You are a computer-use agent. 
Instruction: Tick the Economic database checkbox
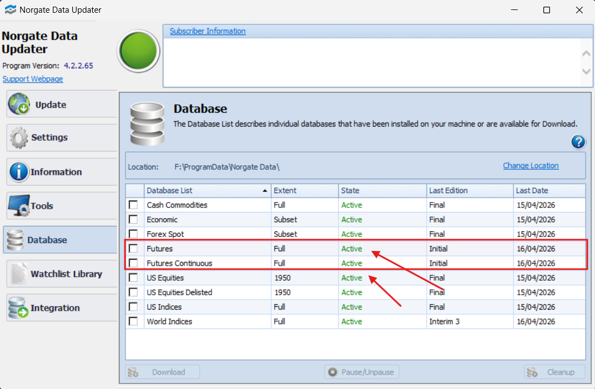133,219
